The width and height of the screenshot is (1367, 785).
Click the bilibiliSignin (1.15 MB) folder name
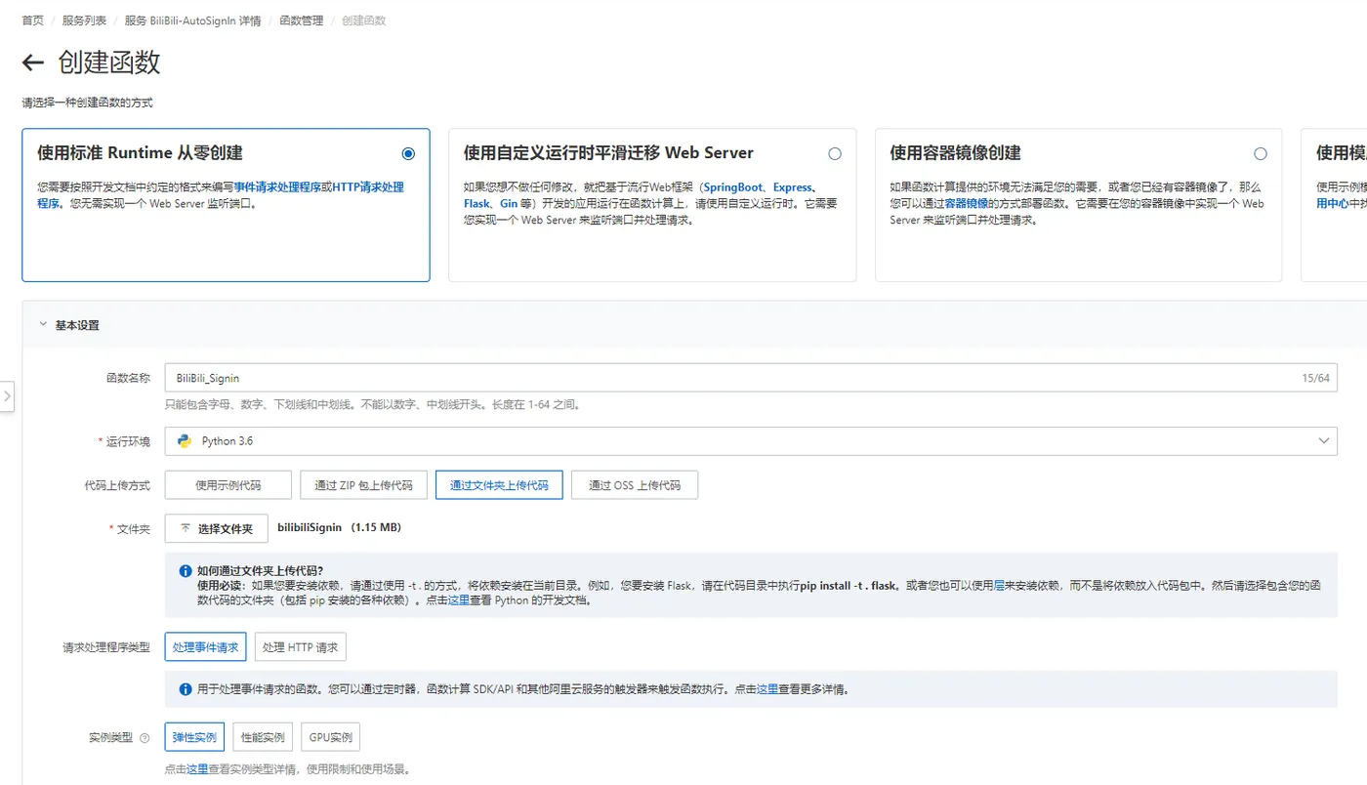click(339, 527)
